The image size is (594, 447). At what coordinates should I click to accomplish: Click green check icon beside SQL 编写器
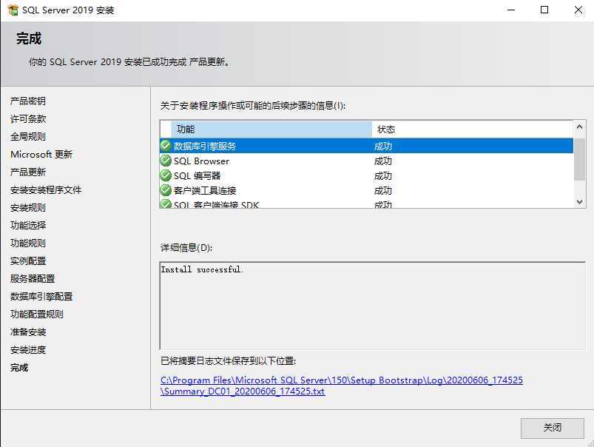tap(166, 175)
